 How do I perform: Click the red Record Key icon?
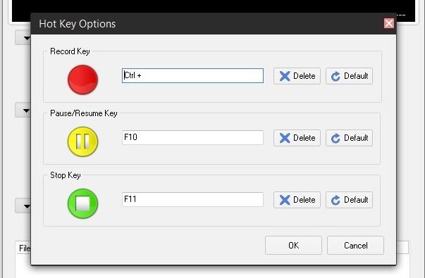point(82,80)
